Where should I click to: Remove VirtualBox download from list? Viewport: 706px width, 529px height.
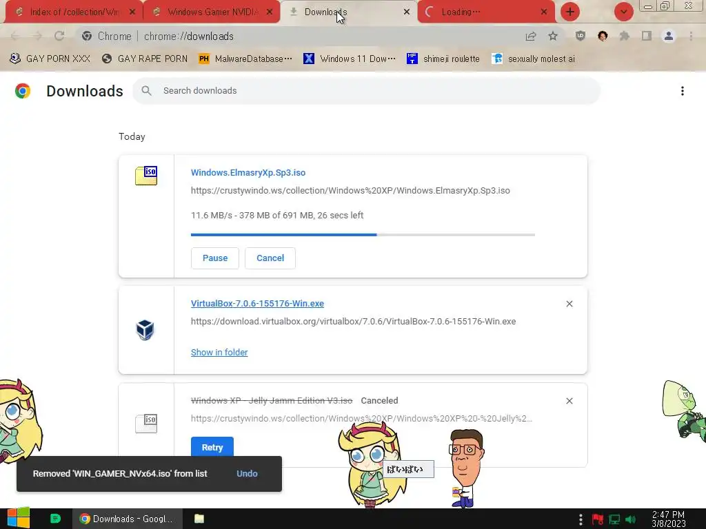coord(569,304)
